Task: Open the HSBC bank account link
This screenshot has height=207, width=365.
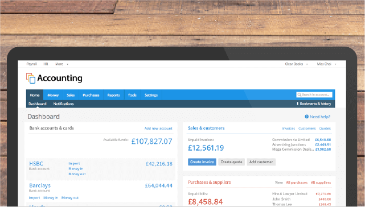Action: pyautogui.click(x=36, y=164)
